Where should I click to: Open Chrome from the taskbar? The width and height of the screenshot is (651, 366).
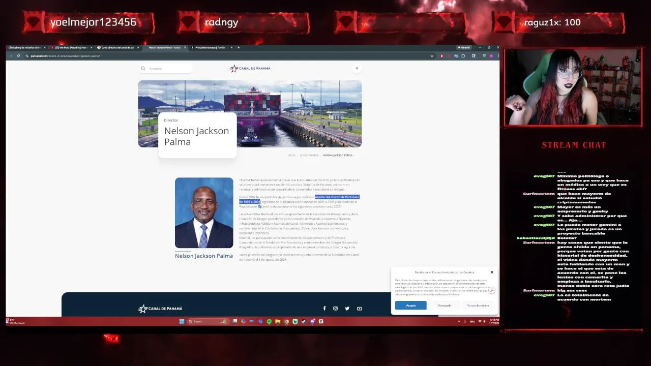coord(286,321)
